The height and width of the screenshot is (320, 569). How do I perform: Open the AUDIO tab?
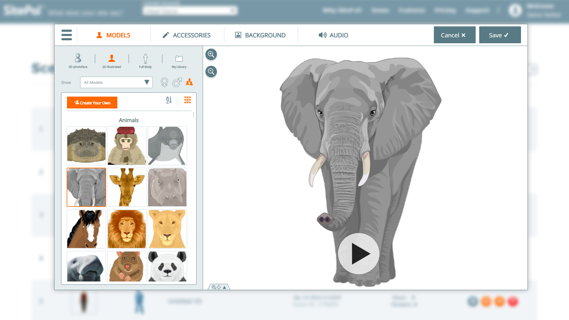(x=333, y=35)
